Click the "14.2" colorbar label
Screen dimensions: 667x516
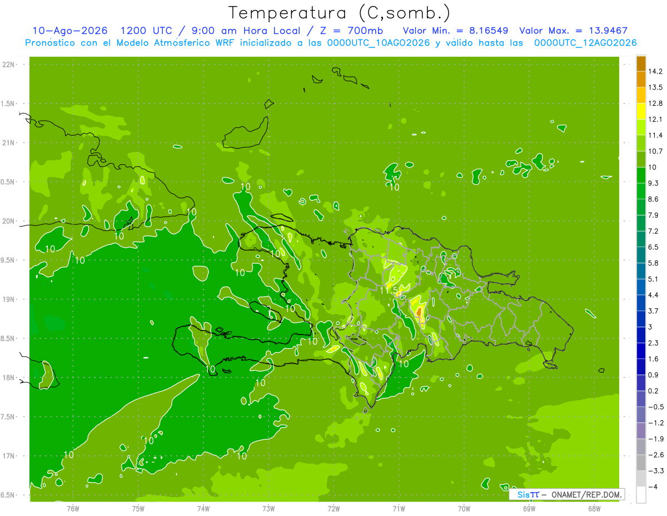(655, 71)
